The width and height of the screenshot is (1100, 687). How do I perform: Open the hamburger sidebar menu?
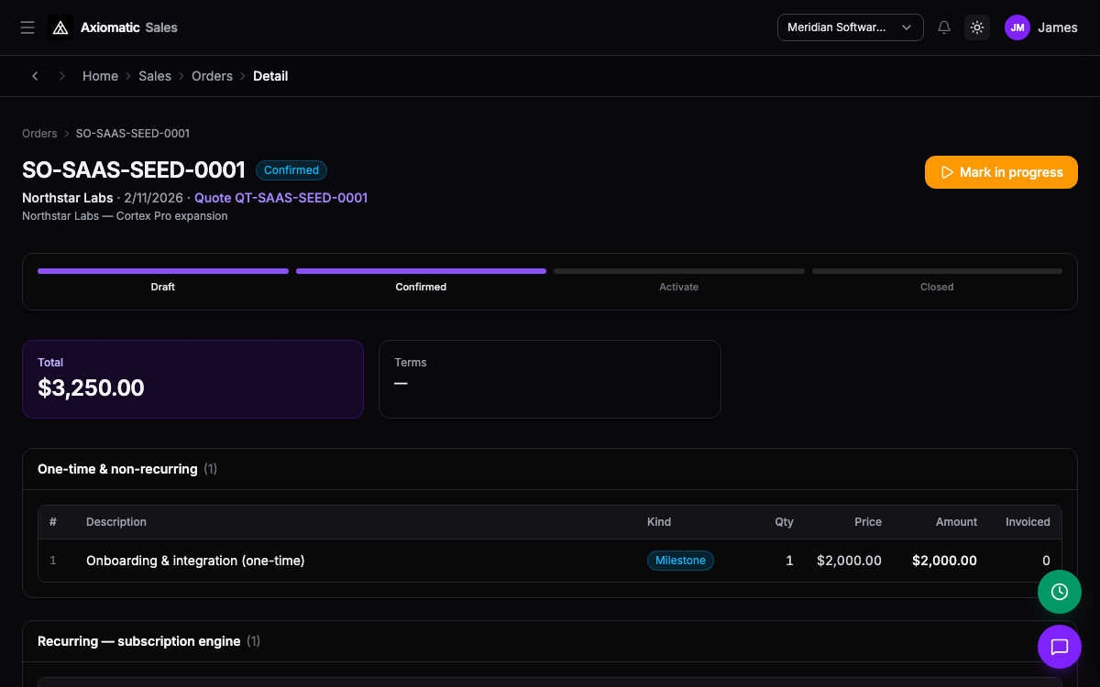[27, 27]
